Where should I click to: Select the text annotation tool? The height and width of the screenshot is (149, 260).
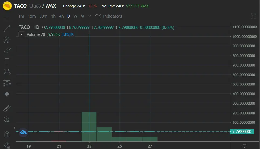coord(7,61)
